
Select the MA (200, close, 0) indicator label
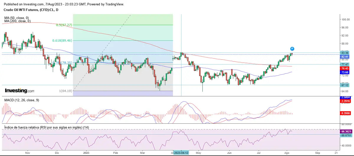coord(18,21)
